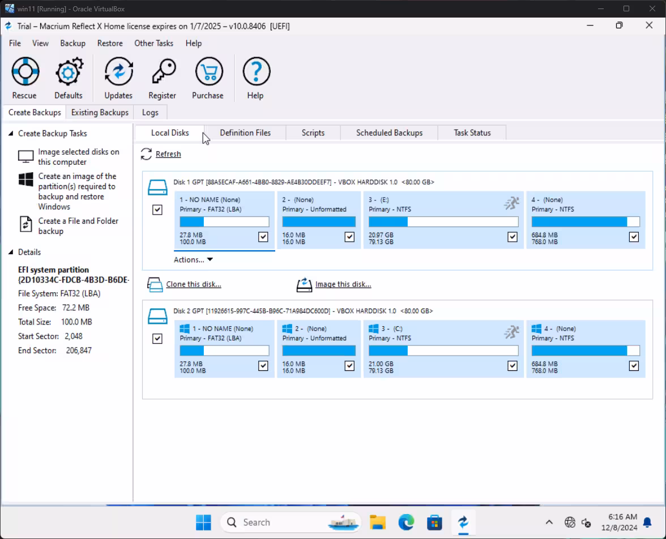Collapse the Create Backup Tasks section

(x=11, y=134)
